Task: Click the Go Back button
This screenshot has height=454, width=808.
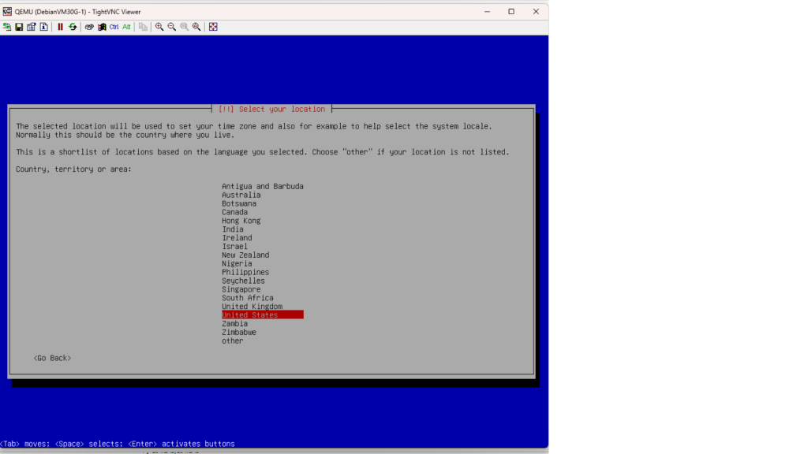Action: pos(52,358)
